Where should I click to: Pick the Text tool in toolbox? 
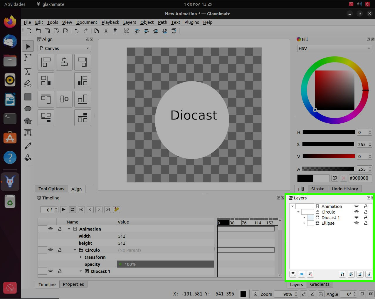pyautogui.click(x=28, y=132)
